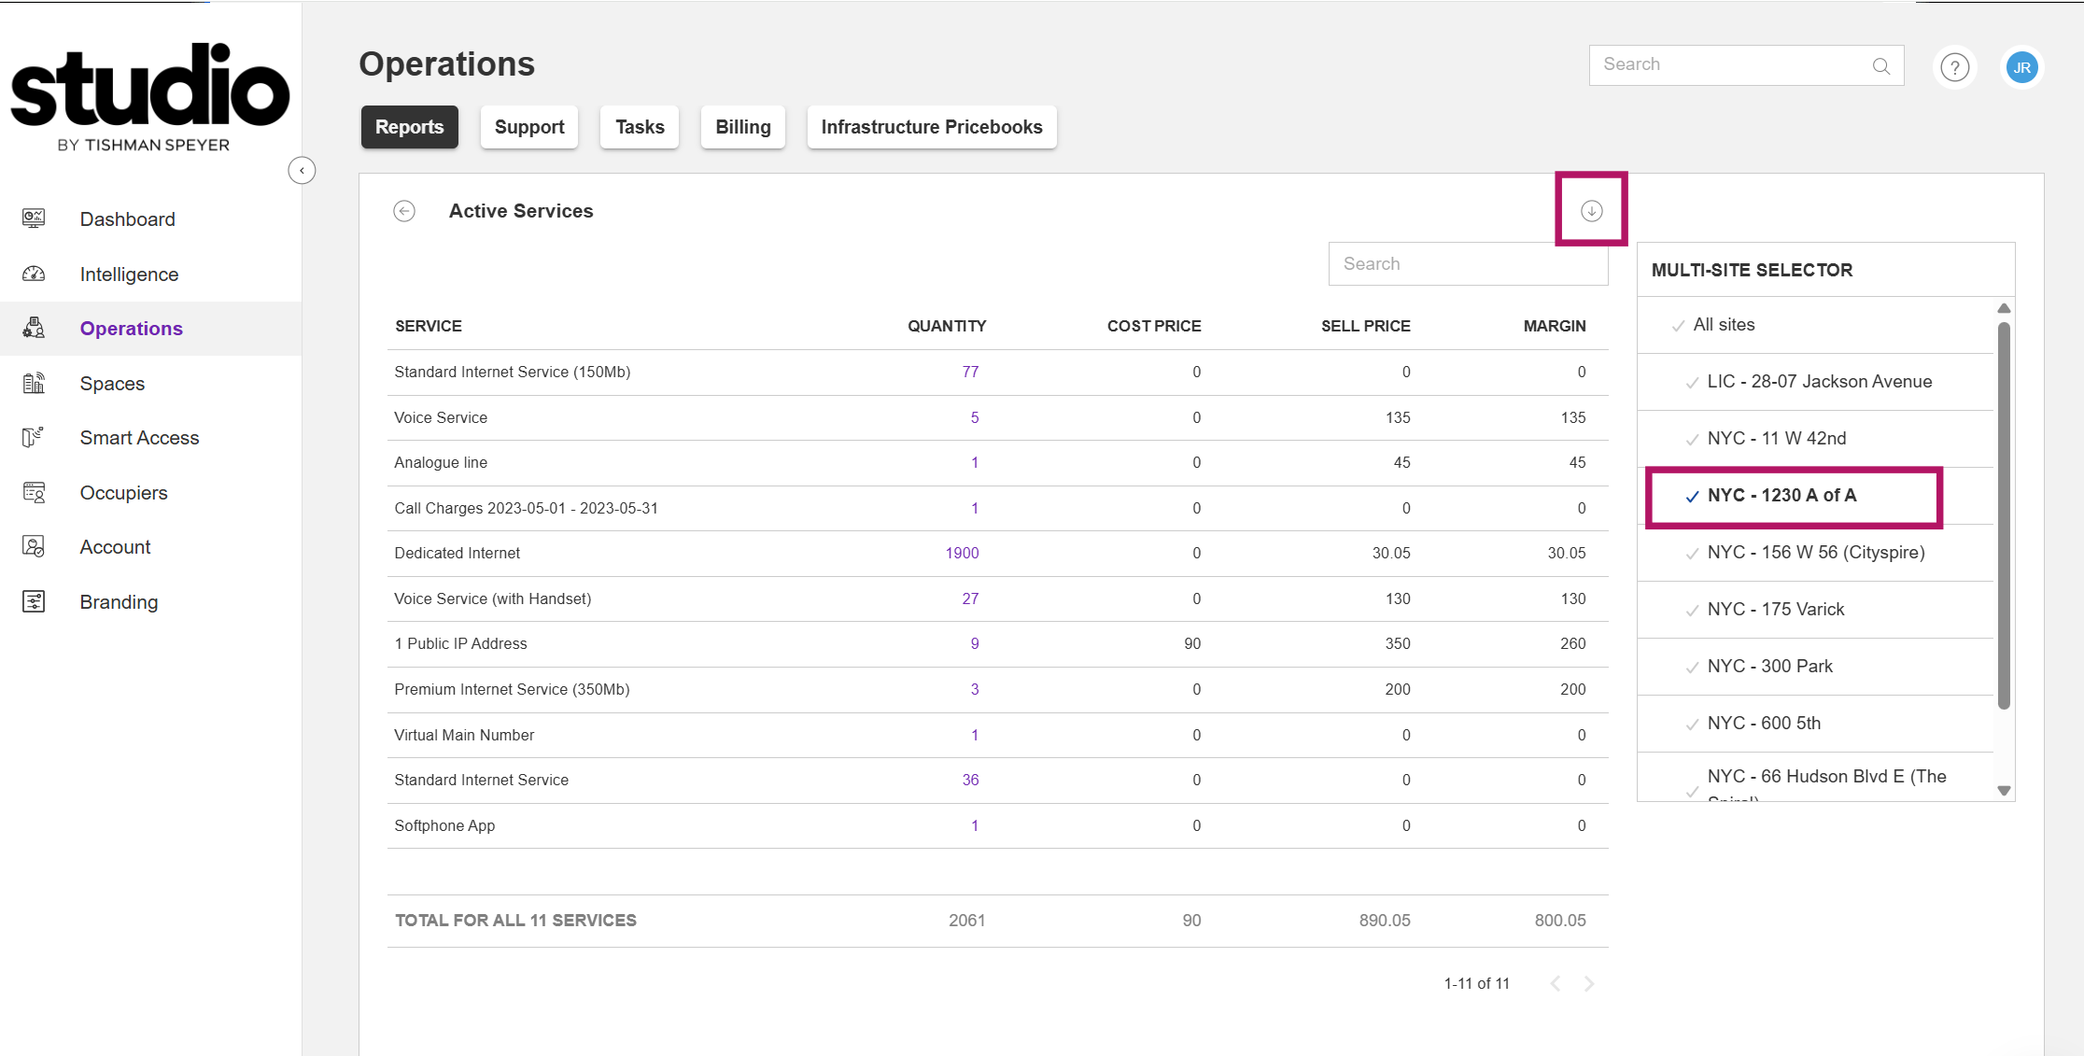Image resolution: width=2084 pixels, height=1056 pixels.
Task: Deselect NYC - 1230 A of A site
Action: tap(1781, 496)
